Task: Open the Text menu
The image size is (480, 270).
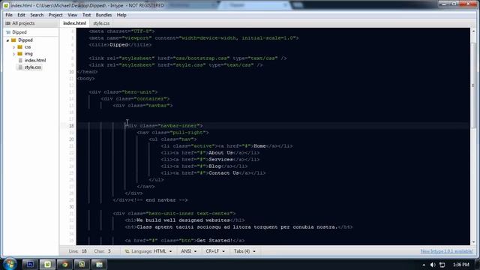Action: pos(86,15)
